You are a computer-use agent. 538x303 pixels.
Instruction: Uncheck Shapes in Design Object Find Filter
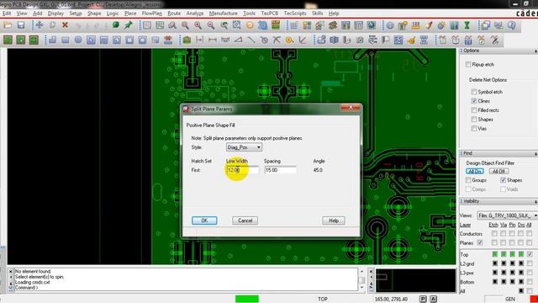tap(503, 180)
